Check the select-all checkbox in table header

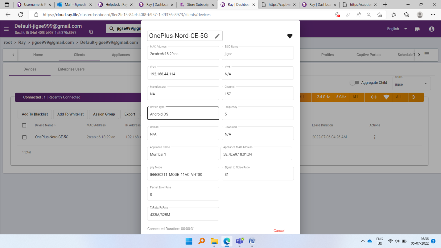(x=24, y=125)
